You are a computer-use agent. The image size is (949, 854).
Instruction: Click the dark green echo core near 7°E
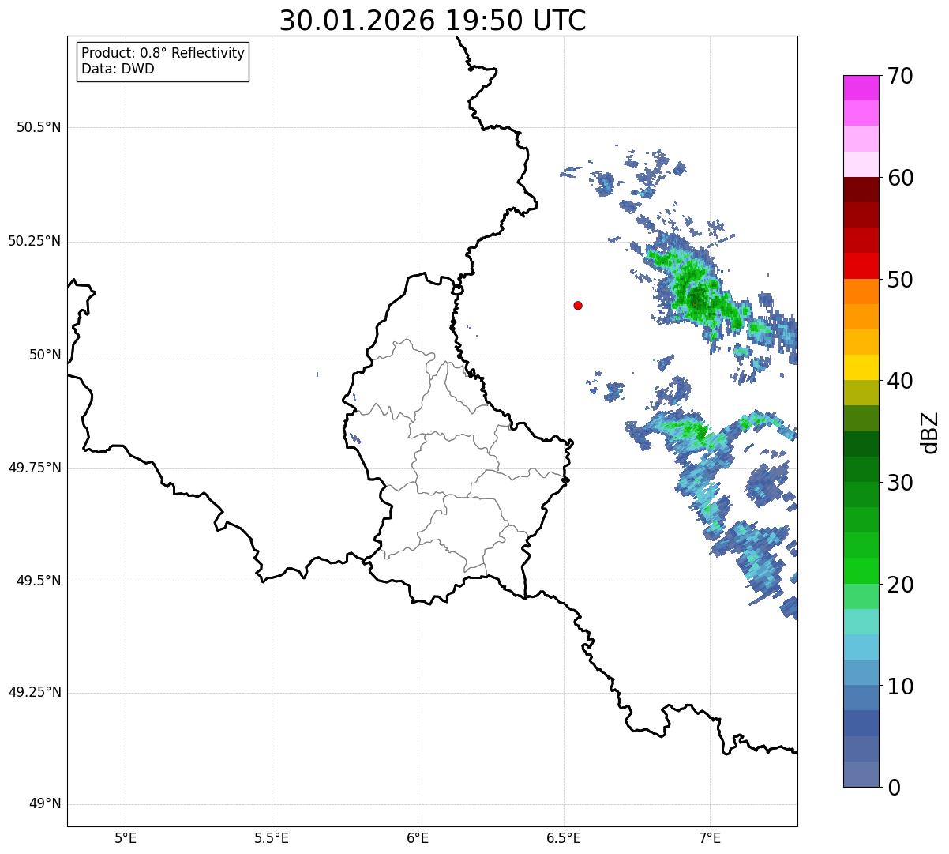click(697, 299)
